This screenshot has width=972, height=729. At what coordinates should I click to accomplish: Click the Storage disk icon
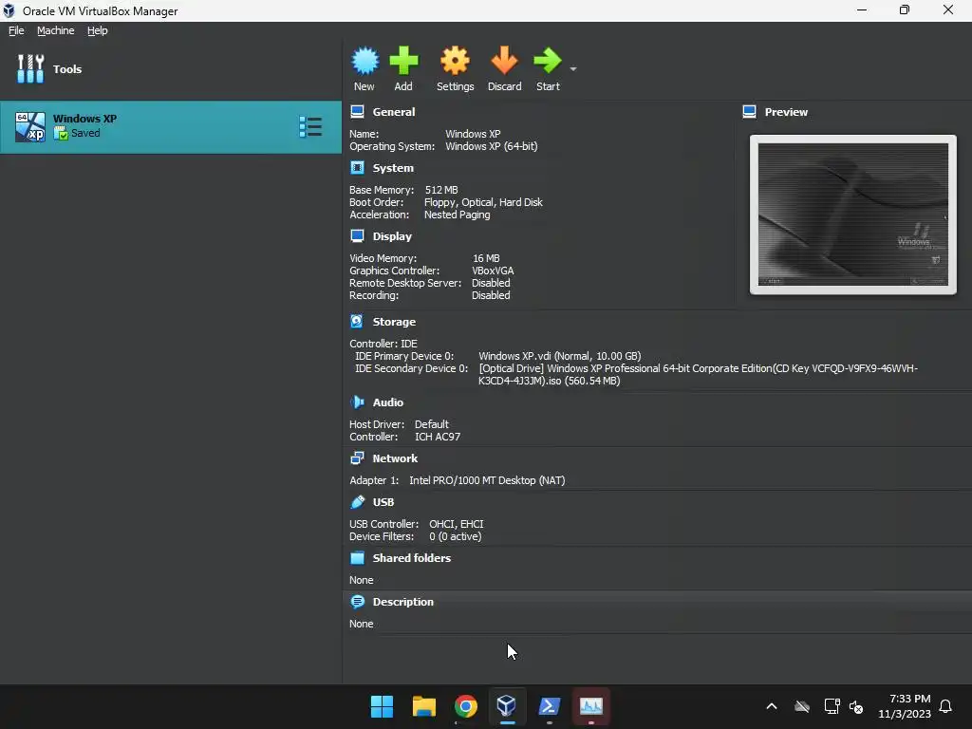(357, 321)
